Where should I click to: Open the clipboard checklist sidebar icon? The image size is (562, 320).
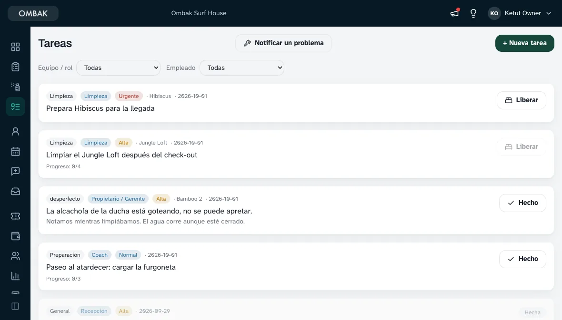[x=15, y=67]
